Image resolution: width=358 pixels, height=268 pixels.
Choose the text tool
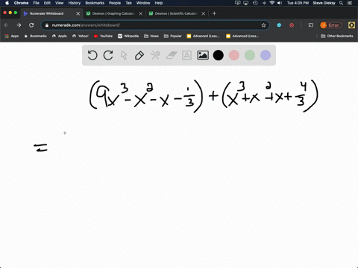pyautogui.click(x=186, y=55)
